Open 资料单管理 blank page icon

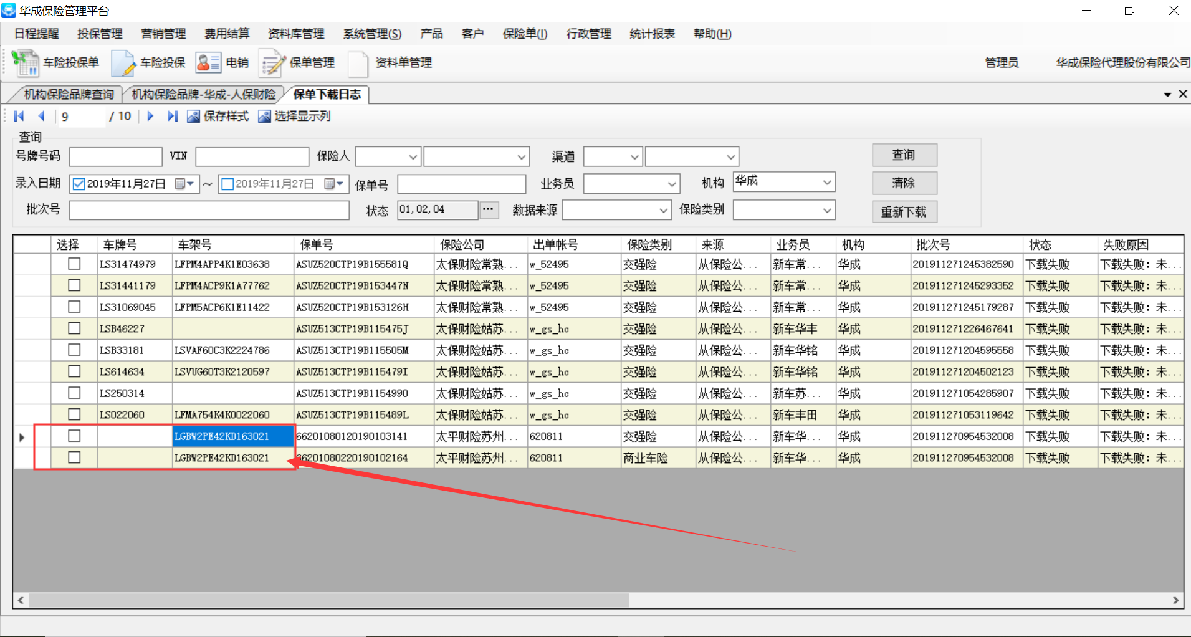pyautogui.click(x=358, y=63)
